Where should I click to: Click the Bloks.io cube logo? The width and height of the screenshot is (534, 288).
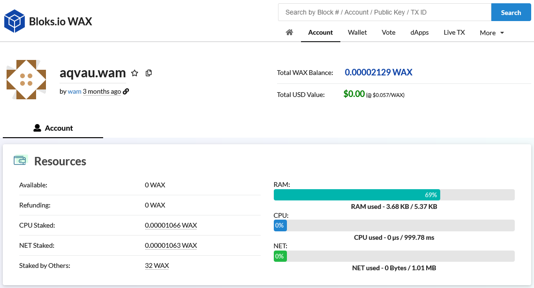[x=15, y=21]
